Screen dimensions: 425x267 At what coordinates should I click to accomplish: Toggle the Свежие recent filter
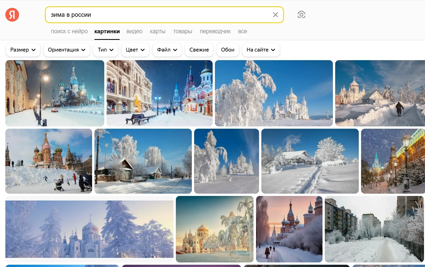click(x=199, y=50)
